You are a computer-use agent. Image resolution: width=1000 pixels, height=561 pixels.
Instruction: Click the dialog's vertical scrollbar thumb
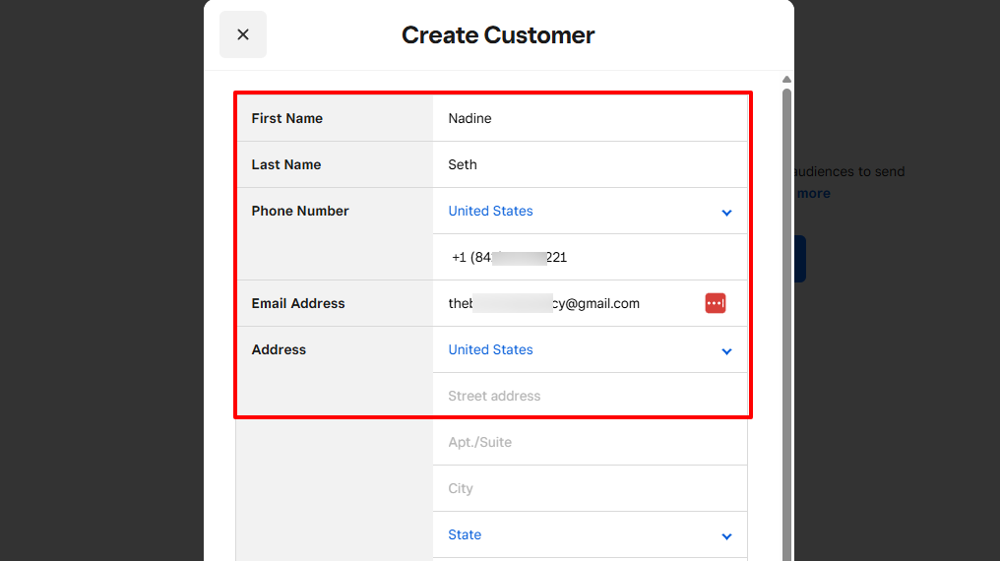786,325
